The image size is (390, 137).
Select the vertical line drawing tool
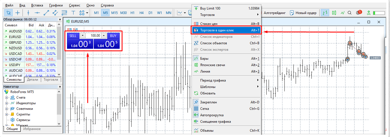28,13
